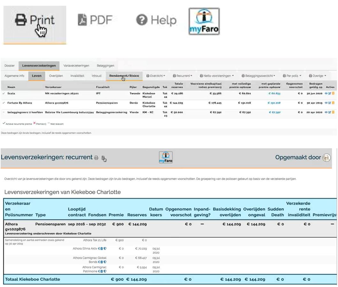Image resolution: width=338 pixels, height=287 pixels.
Task: View the Scala policy via its eye icon
Action: [326, 93]
